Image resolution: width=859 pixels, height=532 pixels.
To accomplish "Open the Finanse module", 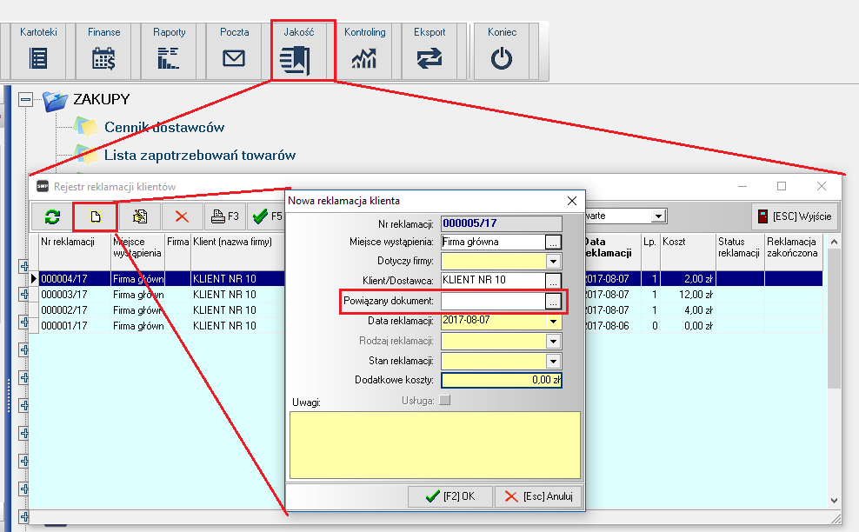I will (x=103, y=58).
